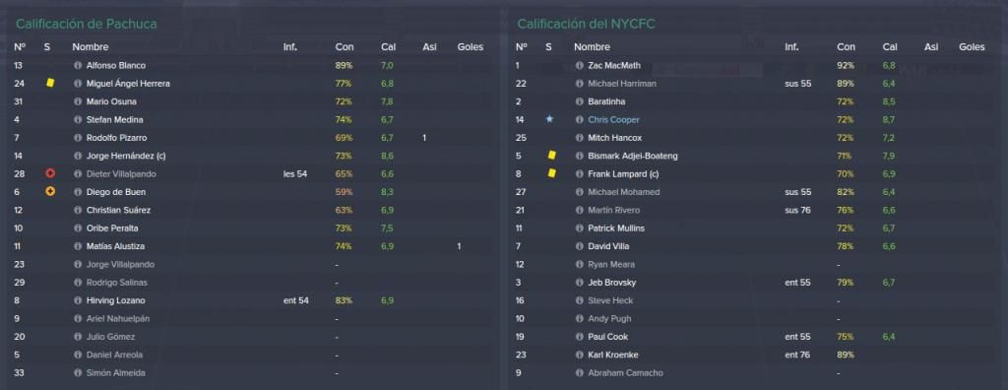The image size is (1008, 390).
Task: Sort Pachuca table by Cal column
Action: click(388, 47)
